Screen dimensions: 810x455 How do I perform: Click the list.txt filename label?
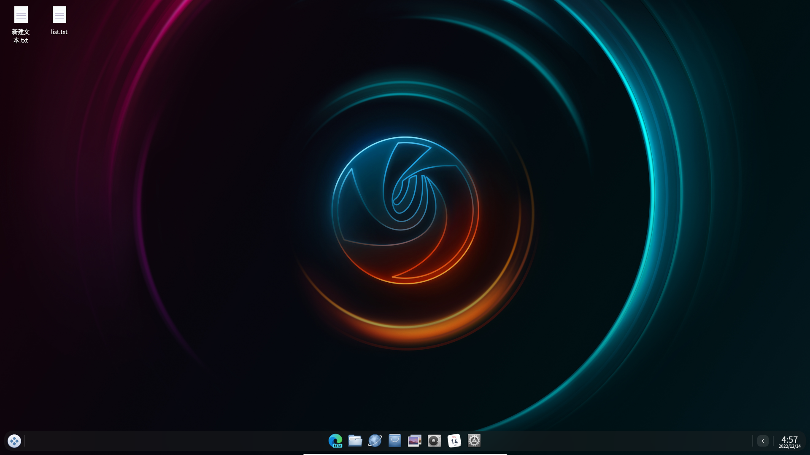[59, 32]
